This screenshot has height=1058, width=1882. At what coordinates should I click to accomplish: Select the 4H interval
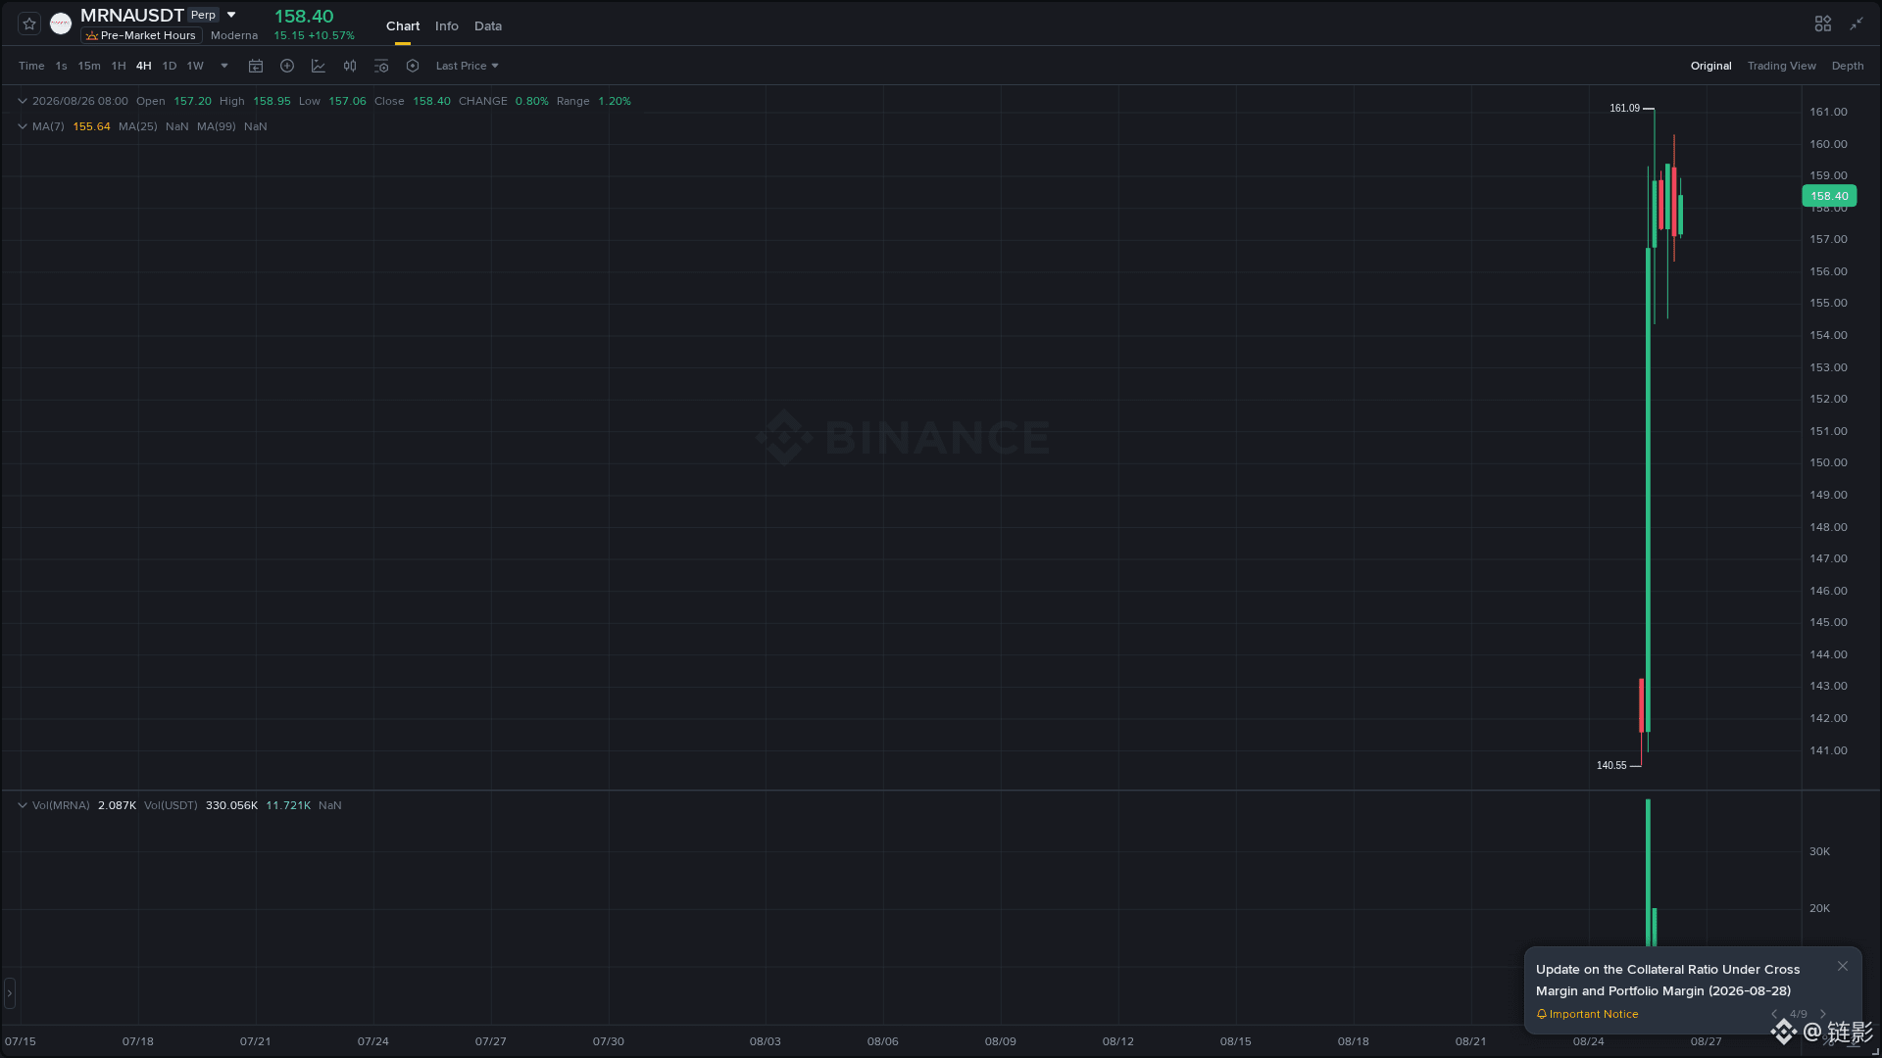click(x=144, y=66)
